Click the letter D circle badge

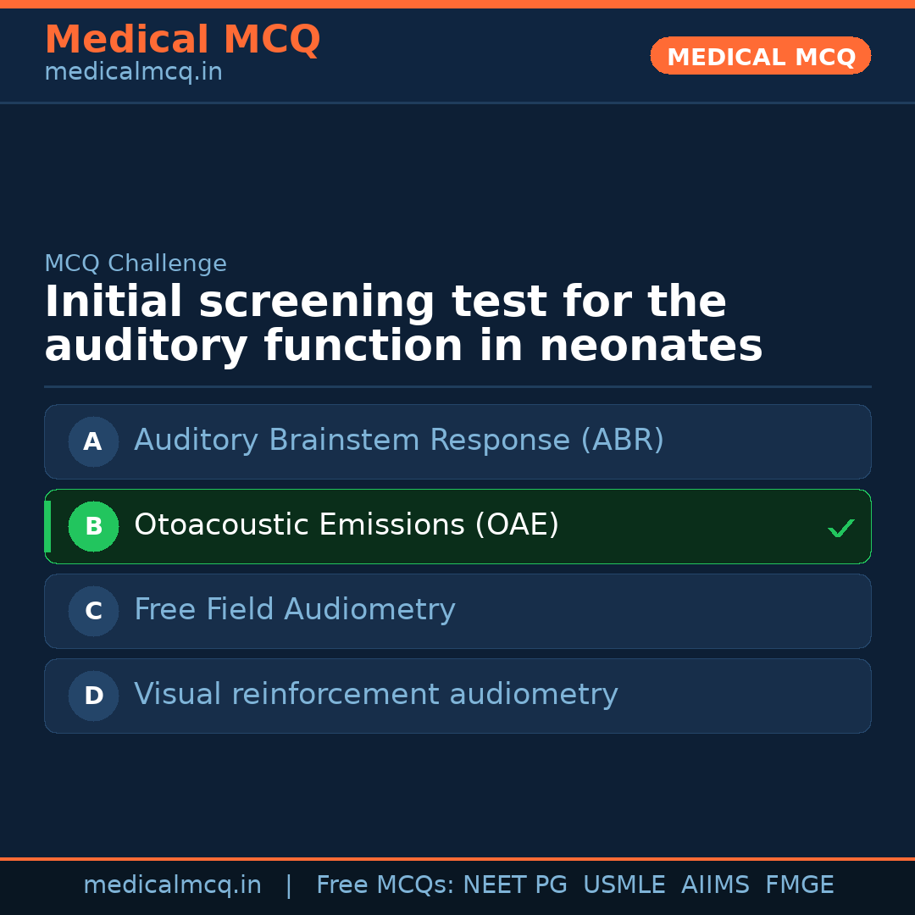93,696
